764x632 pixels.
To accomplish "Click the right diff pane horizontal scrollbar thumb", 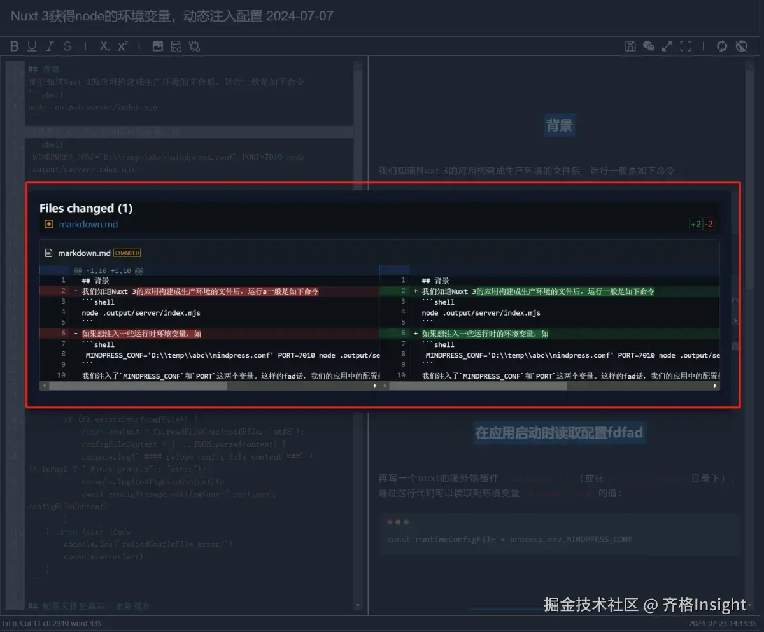I will 478,386.
